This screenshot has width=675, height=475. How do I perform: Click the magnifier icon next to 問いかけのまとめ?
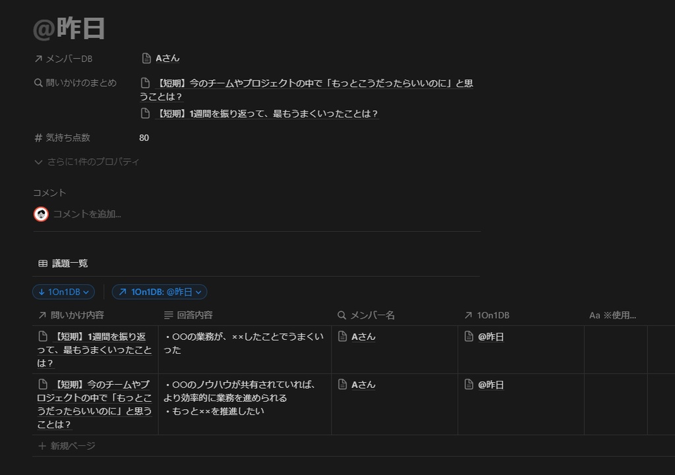pyautogui.click(x=38, y=82)
